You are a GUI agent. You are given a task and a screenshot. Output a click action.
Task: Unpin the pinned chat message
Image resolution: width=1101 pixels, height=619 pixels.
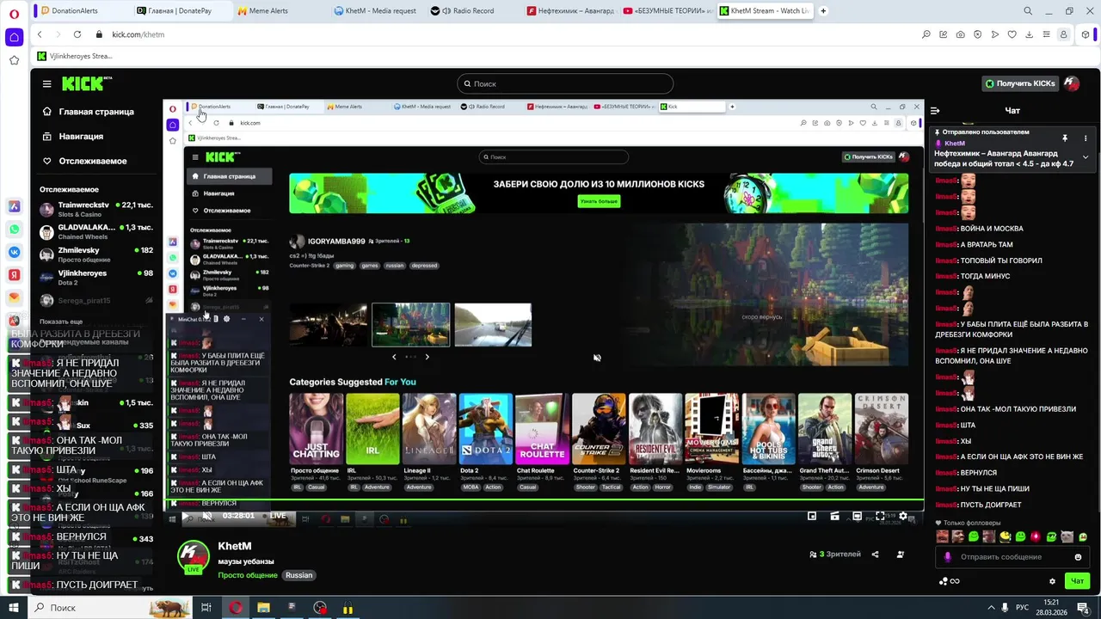(1065, 138)
